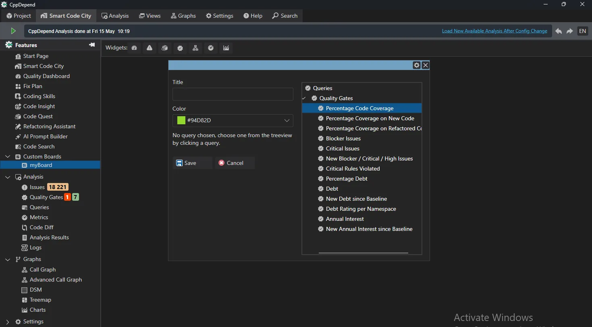Choose Debt Rating per Namespace

coord(362,209)
